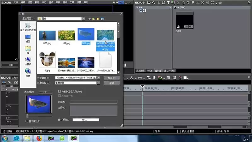The image size is (252, 142).
Task: Expand the look-in folder dropdown
Action: 83,19
